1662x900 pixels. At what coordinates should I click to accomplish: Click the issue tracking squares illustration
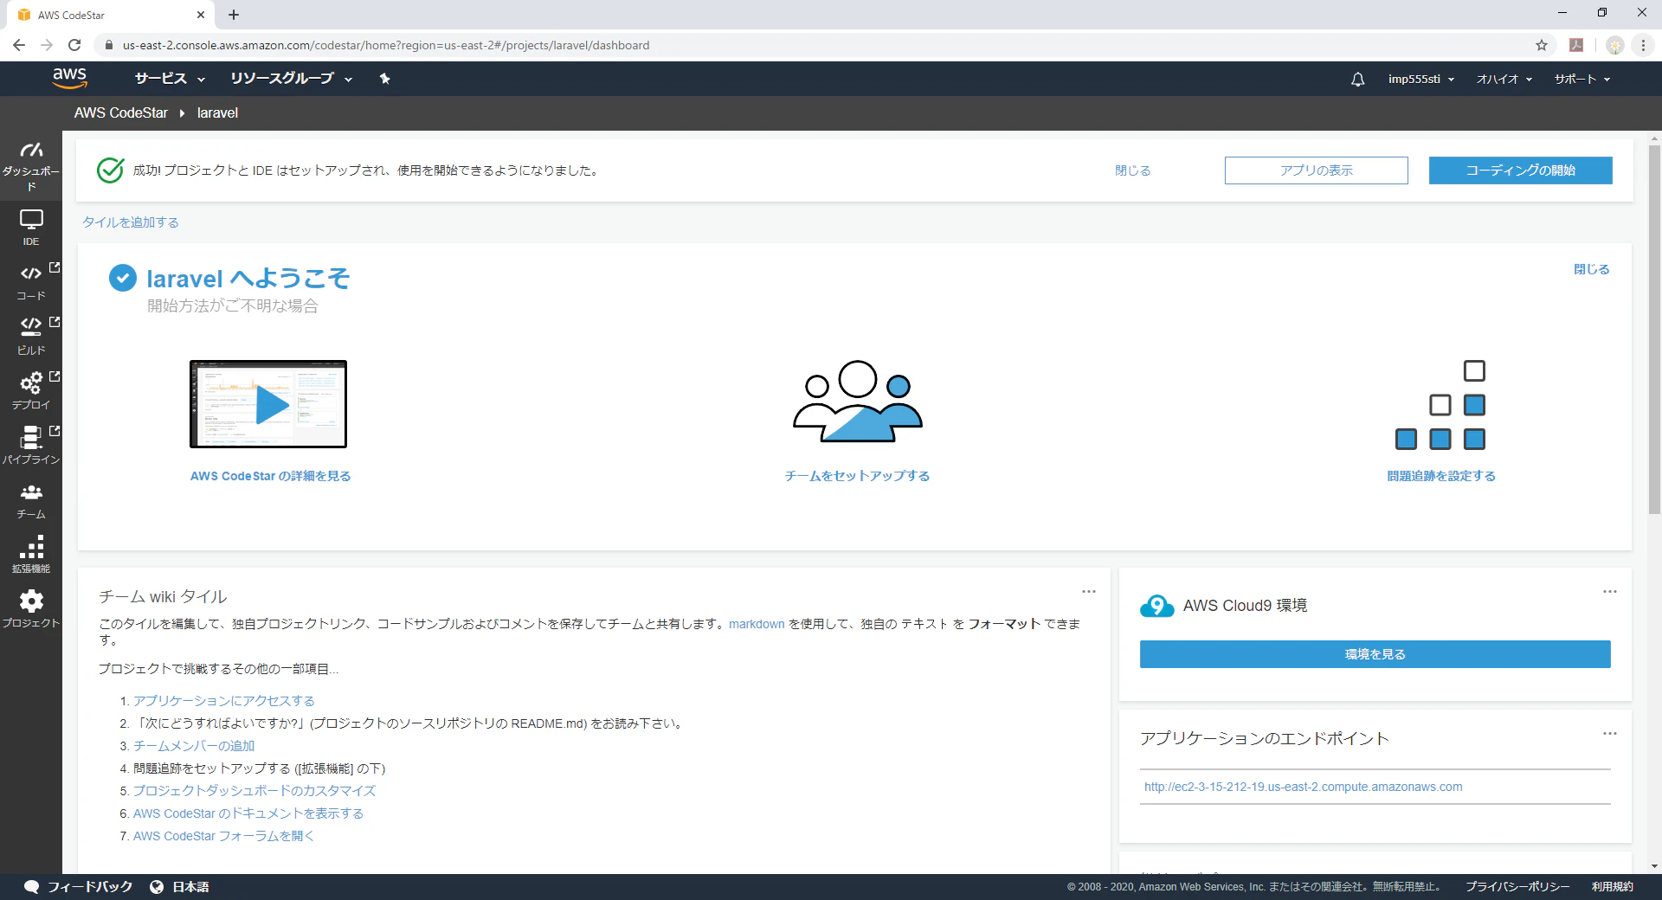click(1440, 405)
